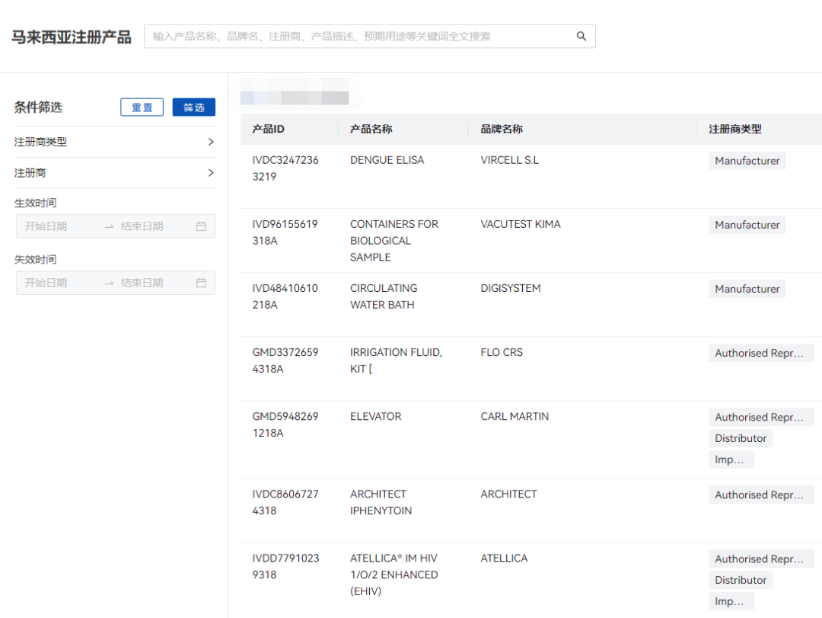Select product ID GMD59482691218A
This screenshot has width=822, height=618.
285,424
